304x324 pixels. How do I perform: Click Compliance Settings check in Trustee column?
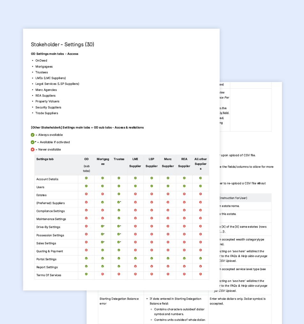tap(119, 210)
